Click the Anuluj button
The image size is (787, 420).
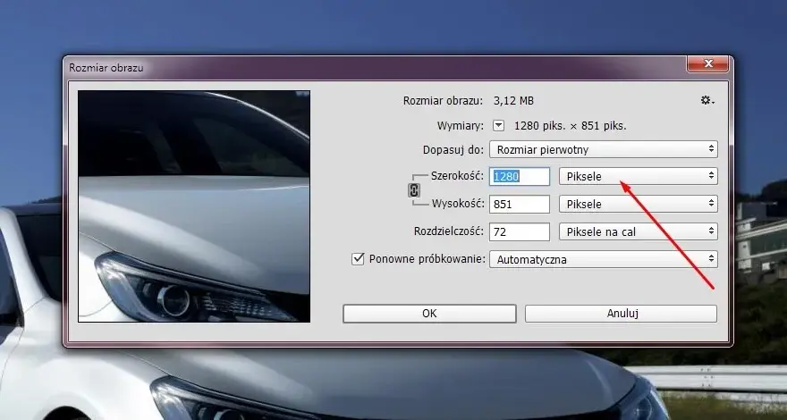coord(621,314)
